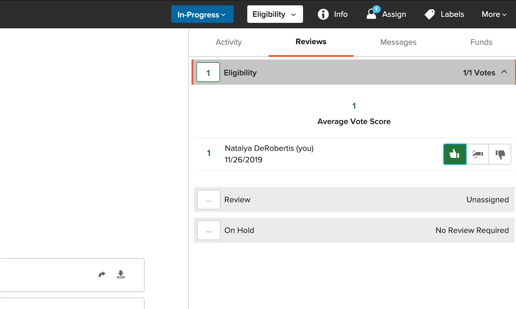Select the Activity tab
This screenshot has height=309, width=516.
click(228, 42)
